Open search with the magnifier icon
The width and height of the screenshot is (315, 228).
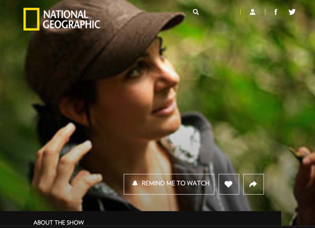[196, 12]
